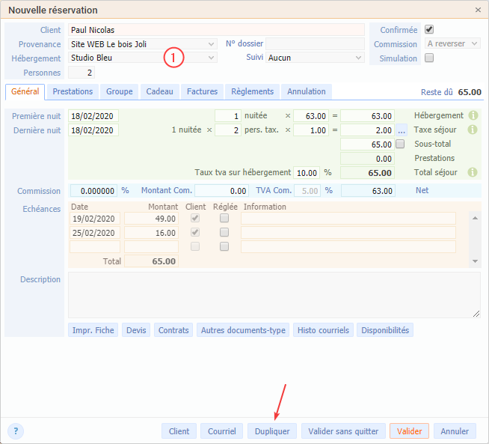
Task: Open the Suivi dropdown
Action: pos(358,58)
